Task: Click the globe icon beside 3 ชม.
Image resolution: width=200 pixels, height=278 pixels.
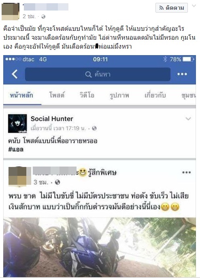Action: coord(57,182)
